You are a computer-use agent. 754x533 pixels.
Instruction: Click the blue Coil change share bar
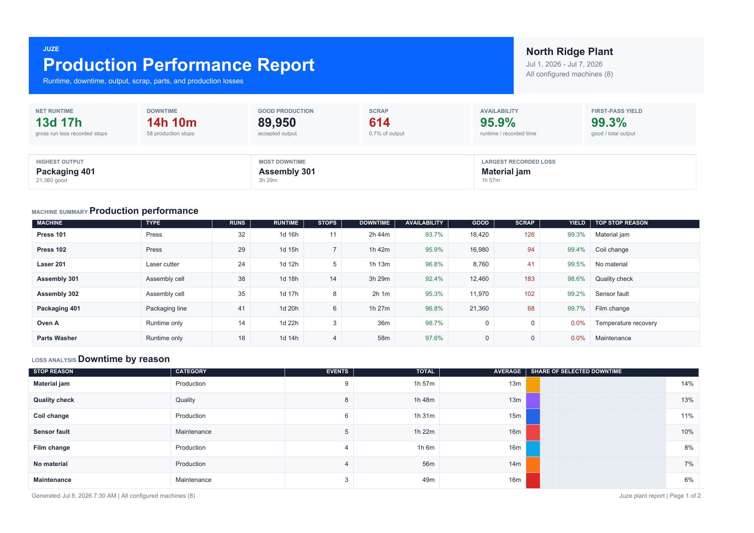533,417
